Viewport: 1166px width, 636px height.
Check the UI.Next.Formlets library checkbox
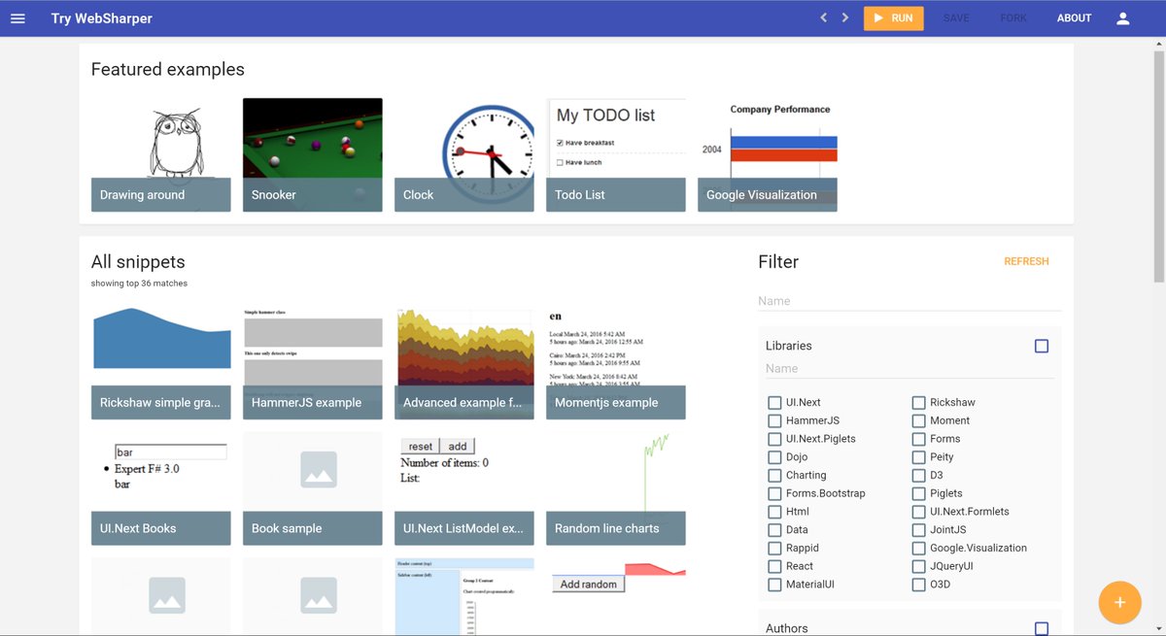click(x=918, y=512)
